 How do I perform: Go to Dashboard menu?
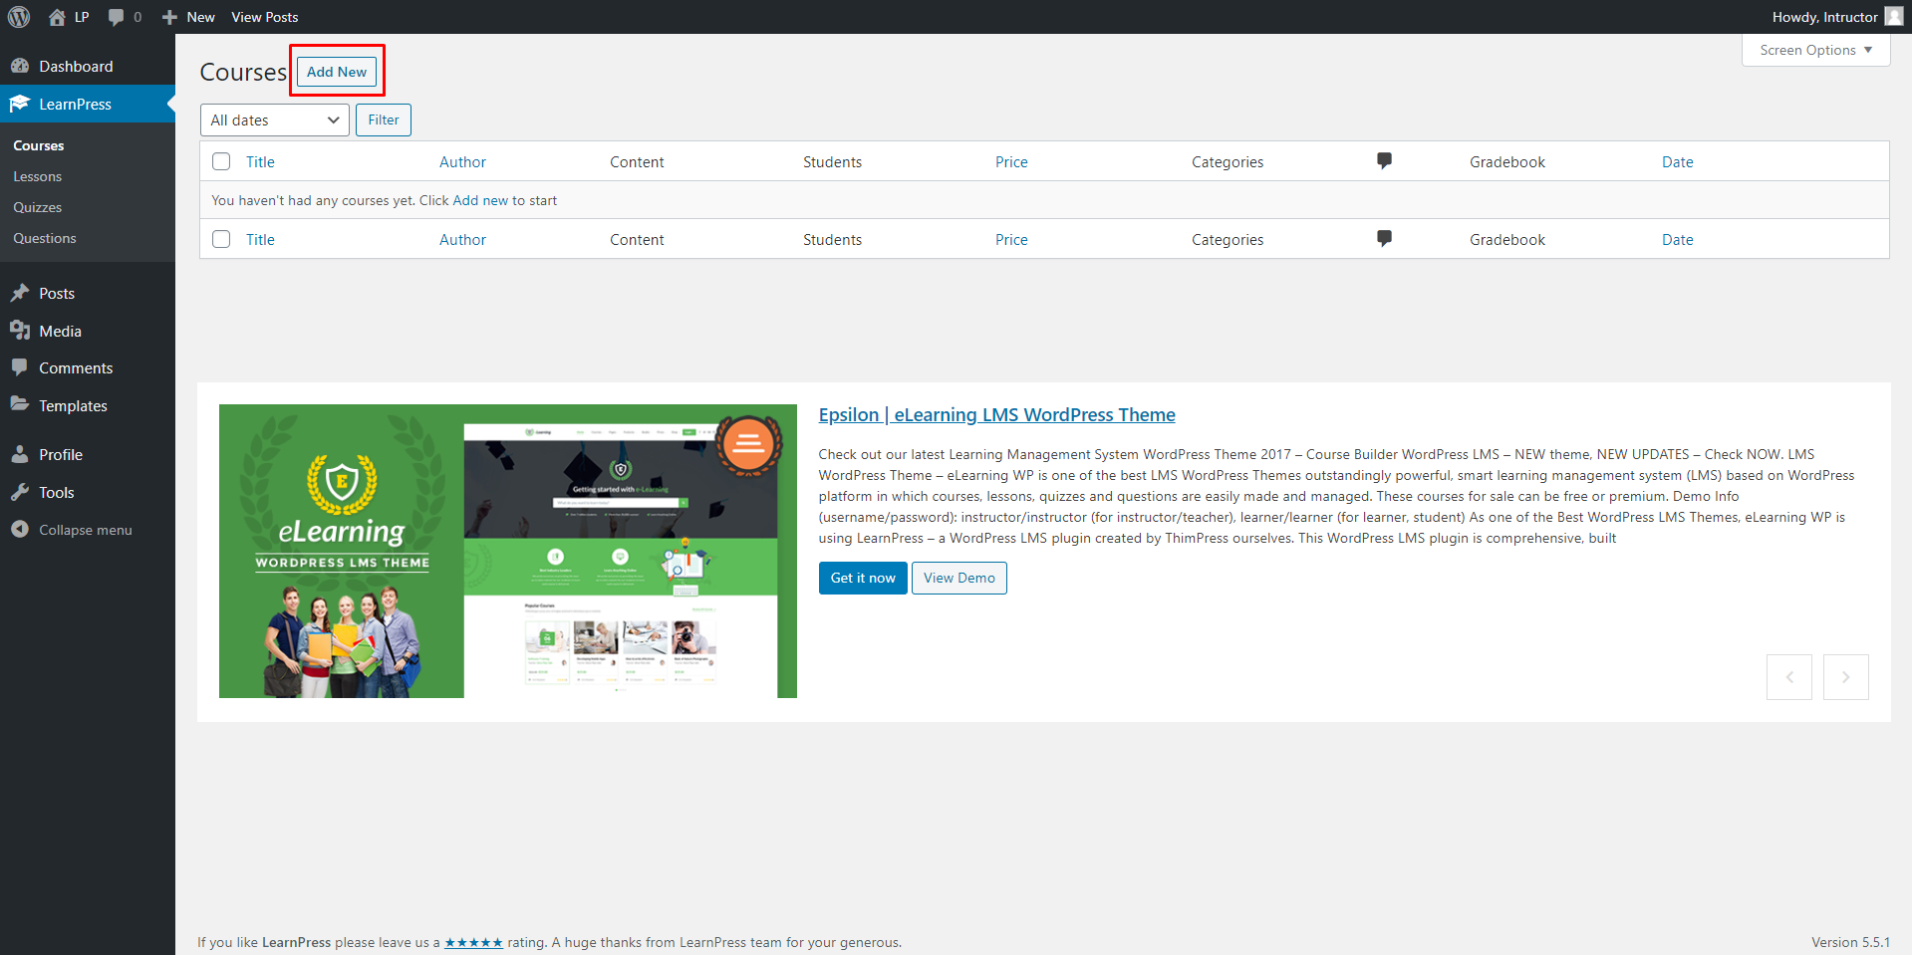pyautogui.click(x=76, y=66)
